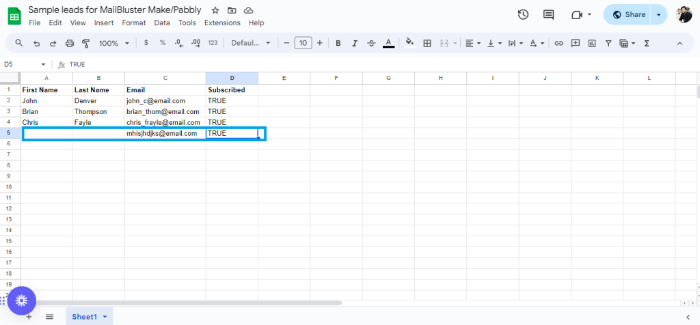
Task: Open the comments panel
Action: (548, 15)
